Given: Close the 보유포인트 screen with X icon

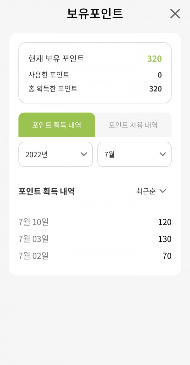Looking at the screenshot, I should [175, 14].
